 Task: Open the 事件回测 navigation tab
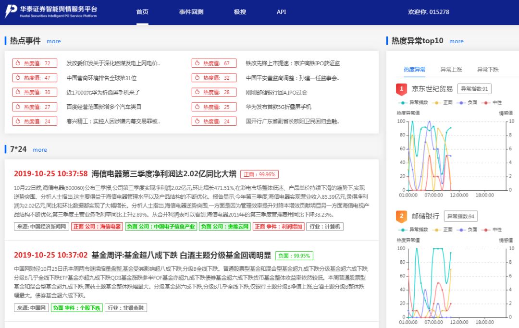(x=191, y=12)
